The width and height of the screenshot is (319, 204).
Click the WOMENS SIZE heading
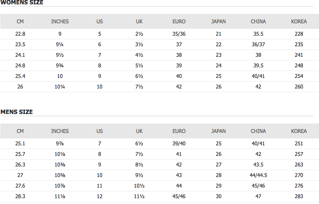click(x=22, y=3)
